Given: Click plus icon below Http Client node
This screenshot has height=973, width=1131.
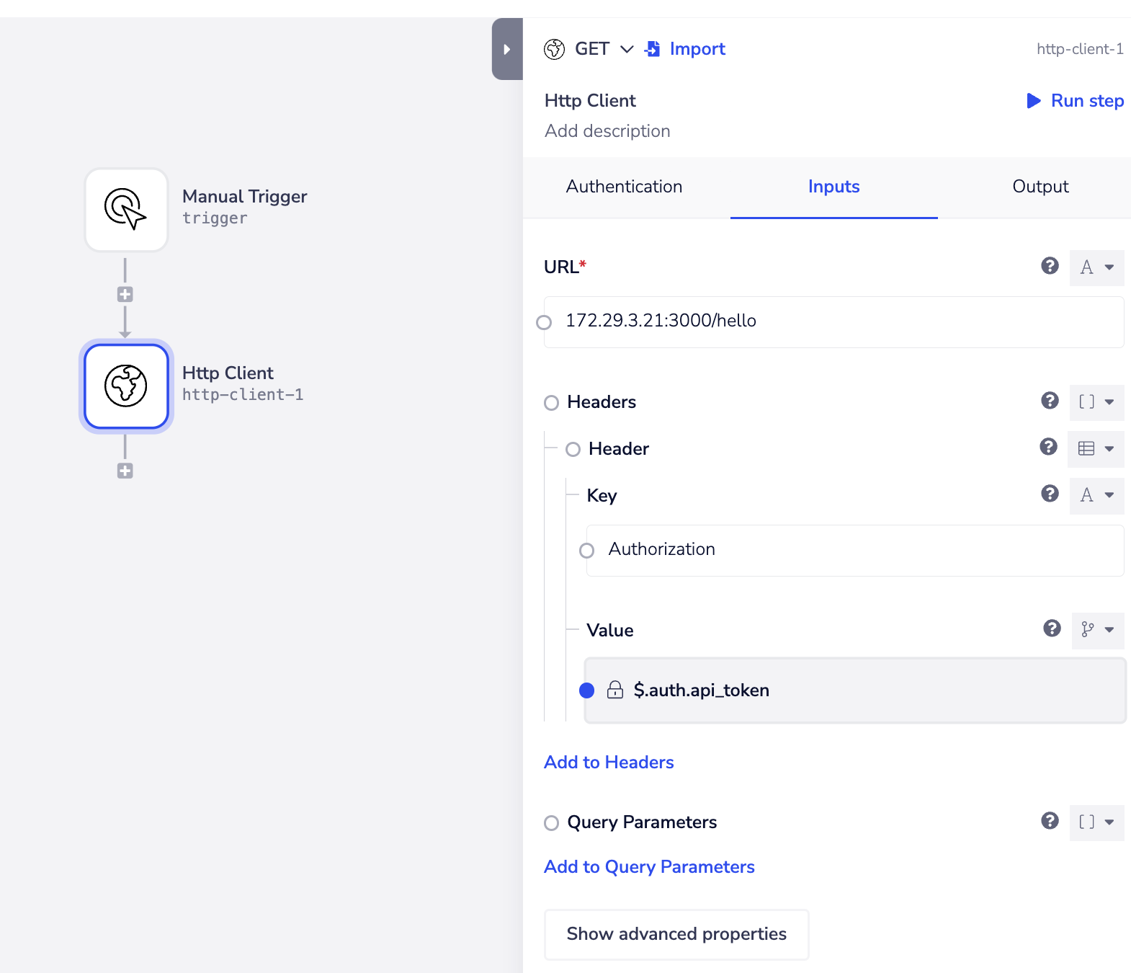Looking at the screenshot, I should (x=125, y=471).
